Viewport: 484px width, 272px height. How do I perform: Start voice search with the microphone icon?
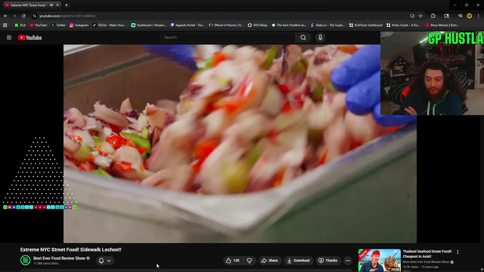pos(320,37)
